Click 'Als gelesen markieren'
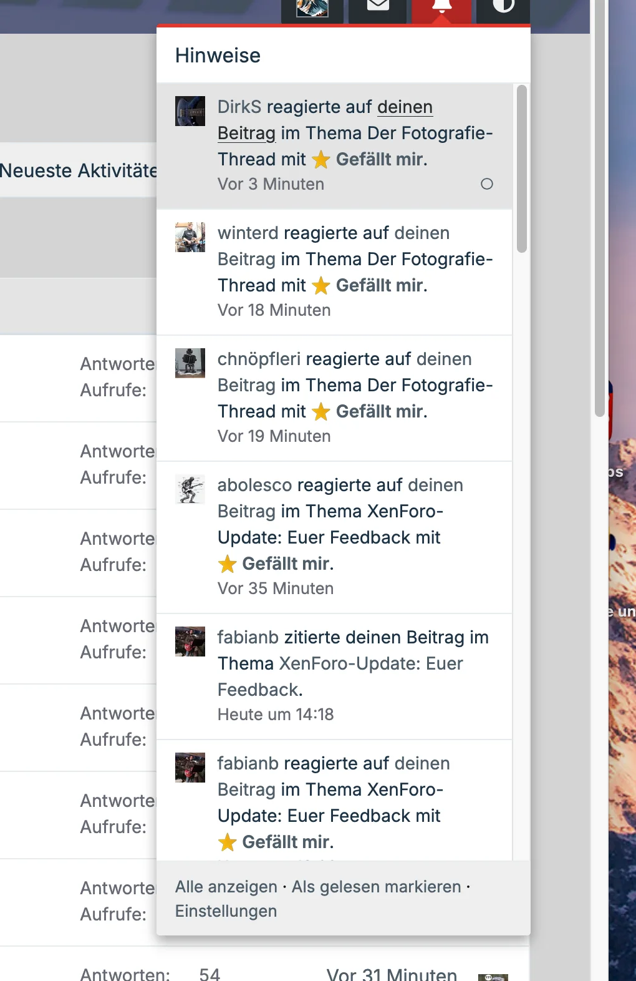 [377, 887]
